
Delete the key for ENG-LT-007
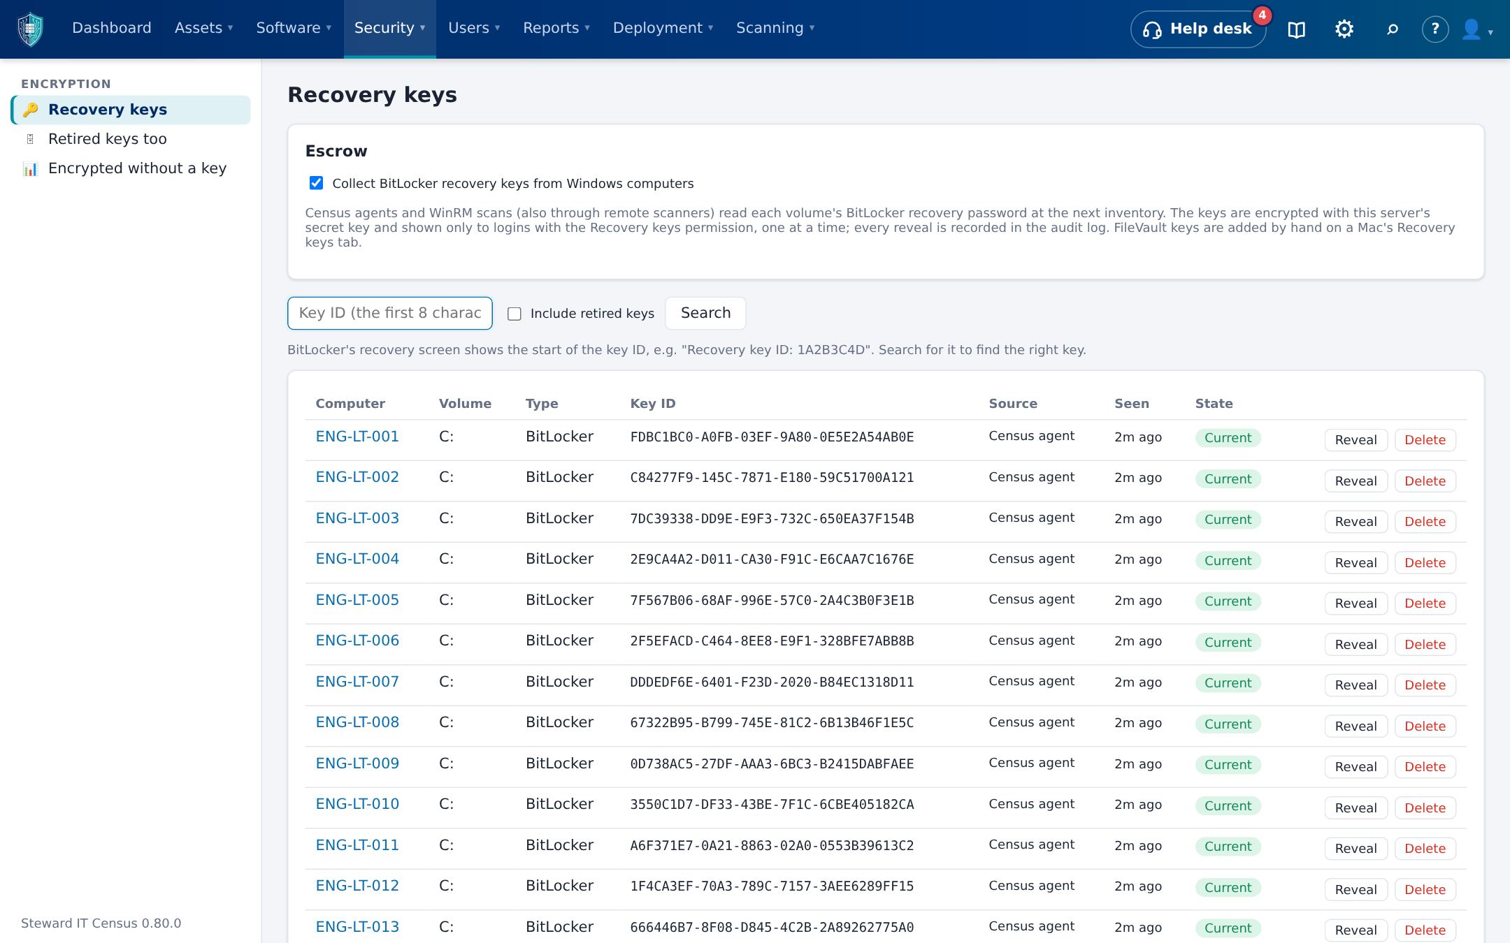point(1425,685)
